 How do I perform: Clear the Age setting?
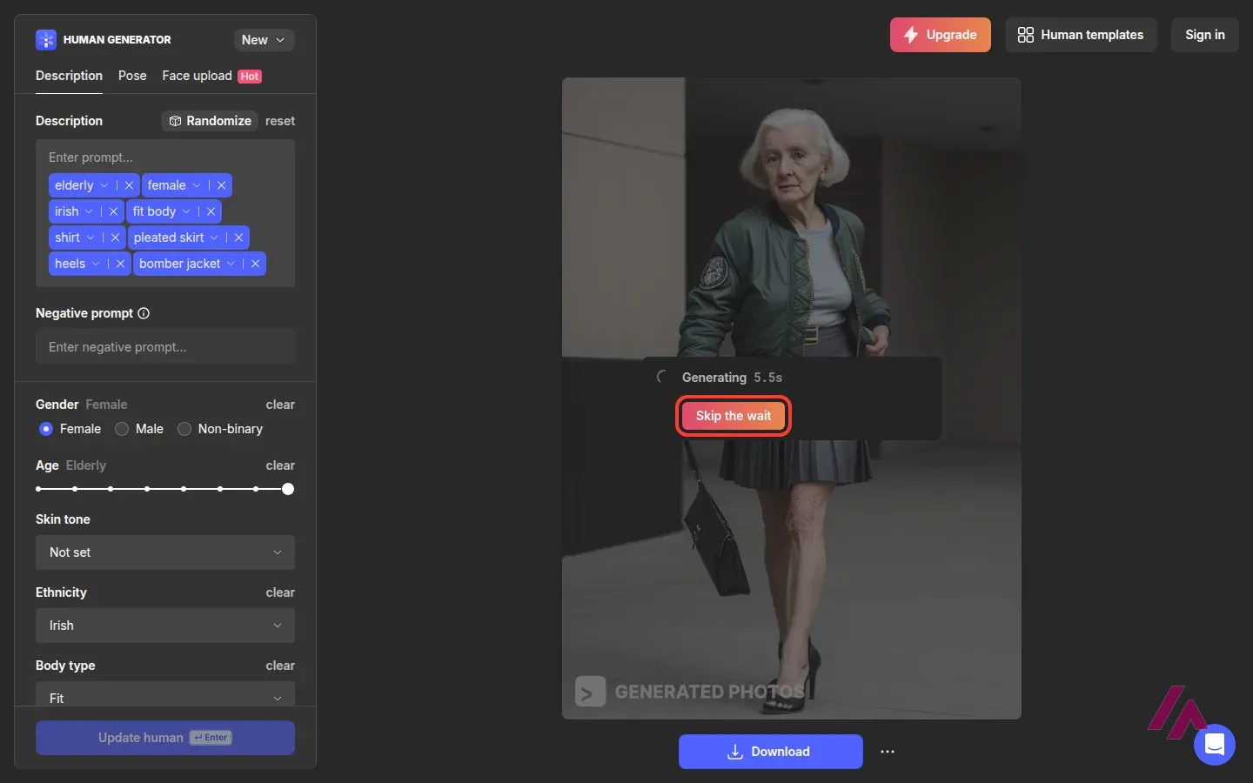coord(280,465)
